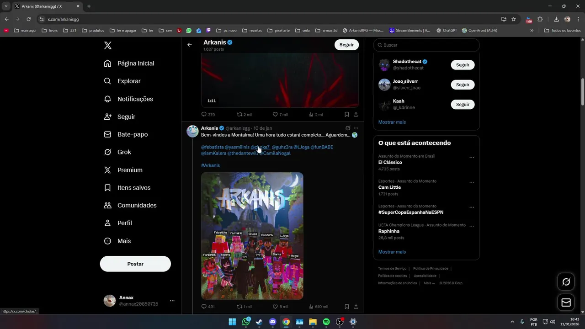Click the X logo in the sidebar

point(107,45)
